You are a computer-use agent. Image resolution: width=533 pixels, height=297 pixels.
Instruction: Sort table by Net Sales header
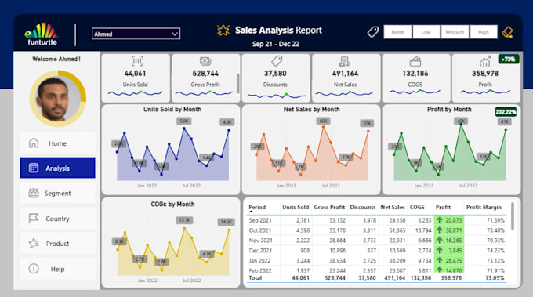(x=393, y=208)
